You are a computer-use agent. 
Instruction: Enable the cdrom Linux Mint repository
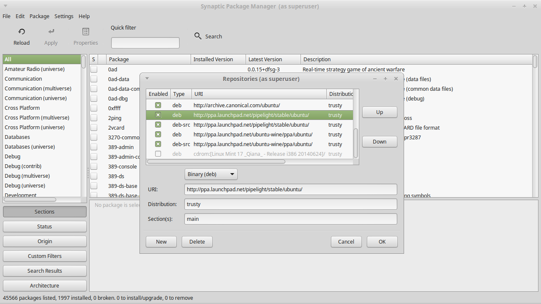click(x=158, y=154)
